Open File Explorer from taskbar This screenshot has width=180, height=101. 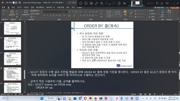70,98
